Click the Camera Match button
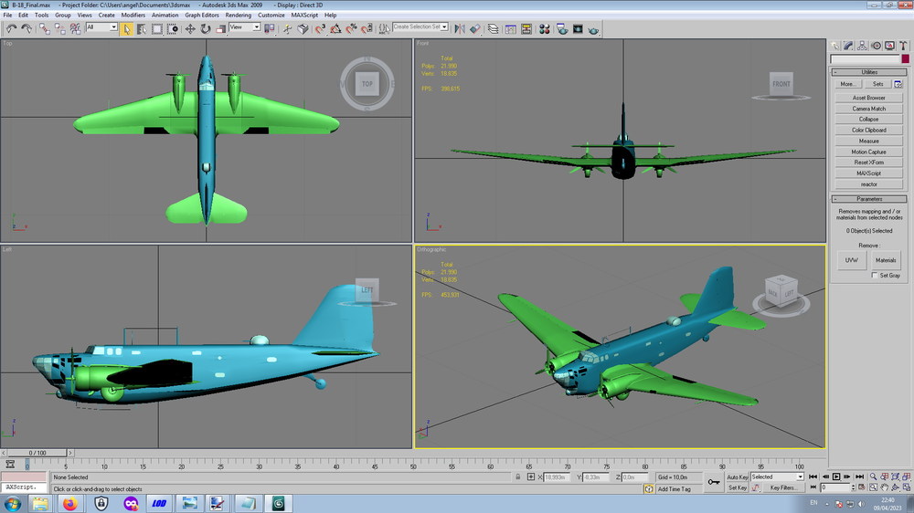914x513 pixels. pos(868,109)
